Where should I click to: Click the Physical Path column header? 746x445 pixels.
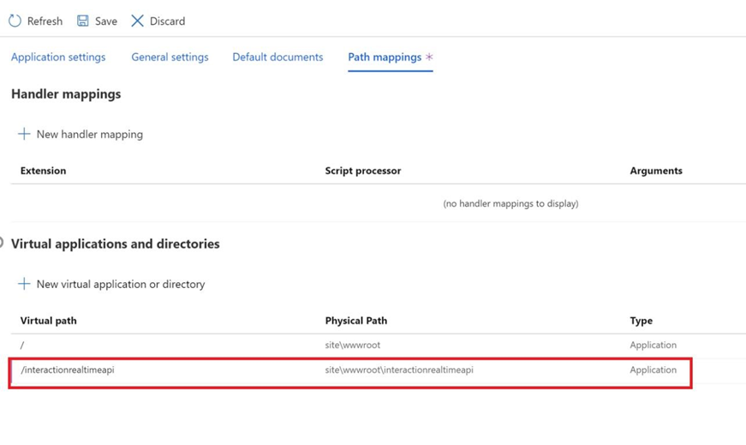point(355,321)
